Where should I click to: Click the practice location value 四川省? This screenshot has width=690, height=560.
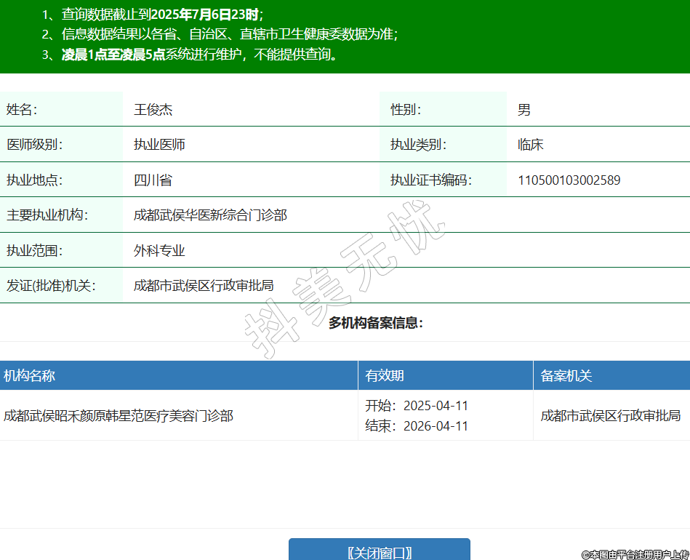point(153,180)
